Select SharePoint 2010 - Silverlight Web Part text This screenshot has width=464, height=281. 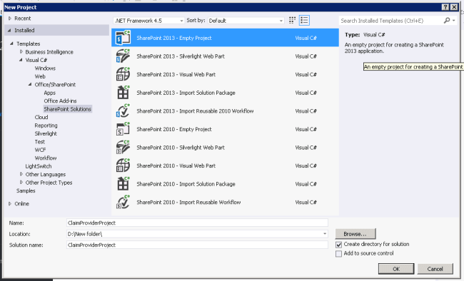click(x=181, y=148)
